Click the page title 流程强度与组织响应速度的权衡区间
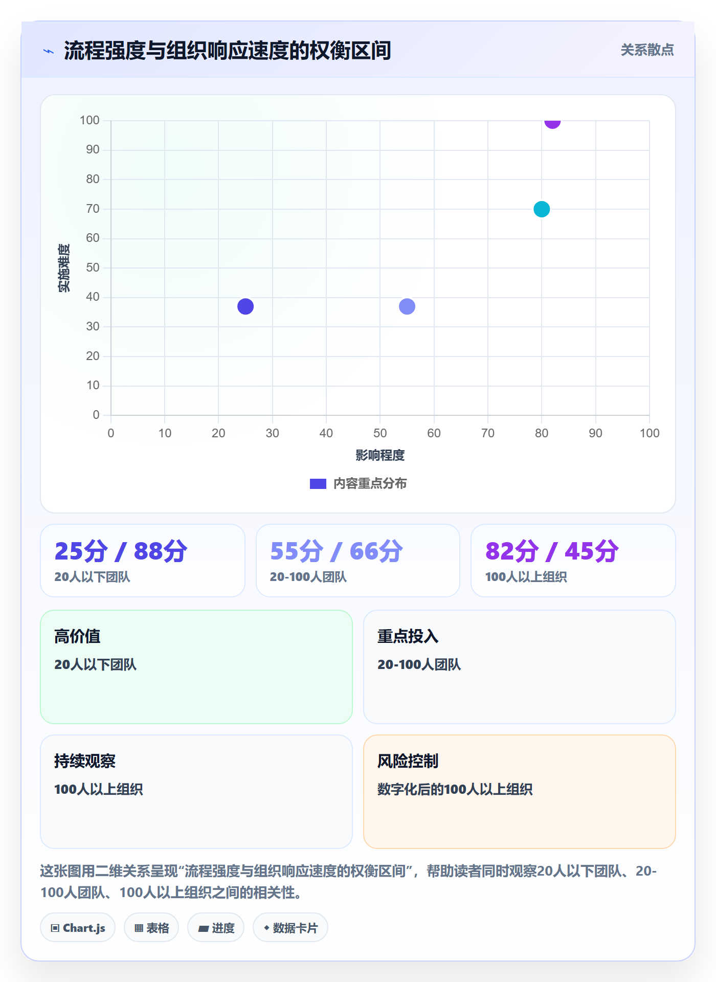Image resolution: width=716 pixels, height=982 pixels. tap(227, 51)
